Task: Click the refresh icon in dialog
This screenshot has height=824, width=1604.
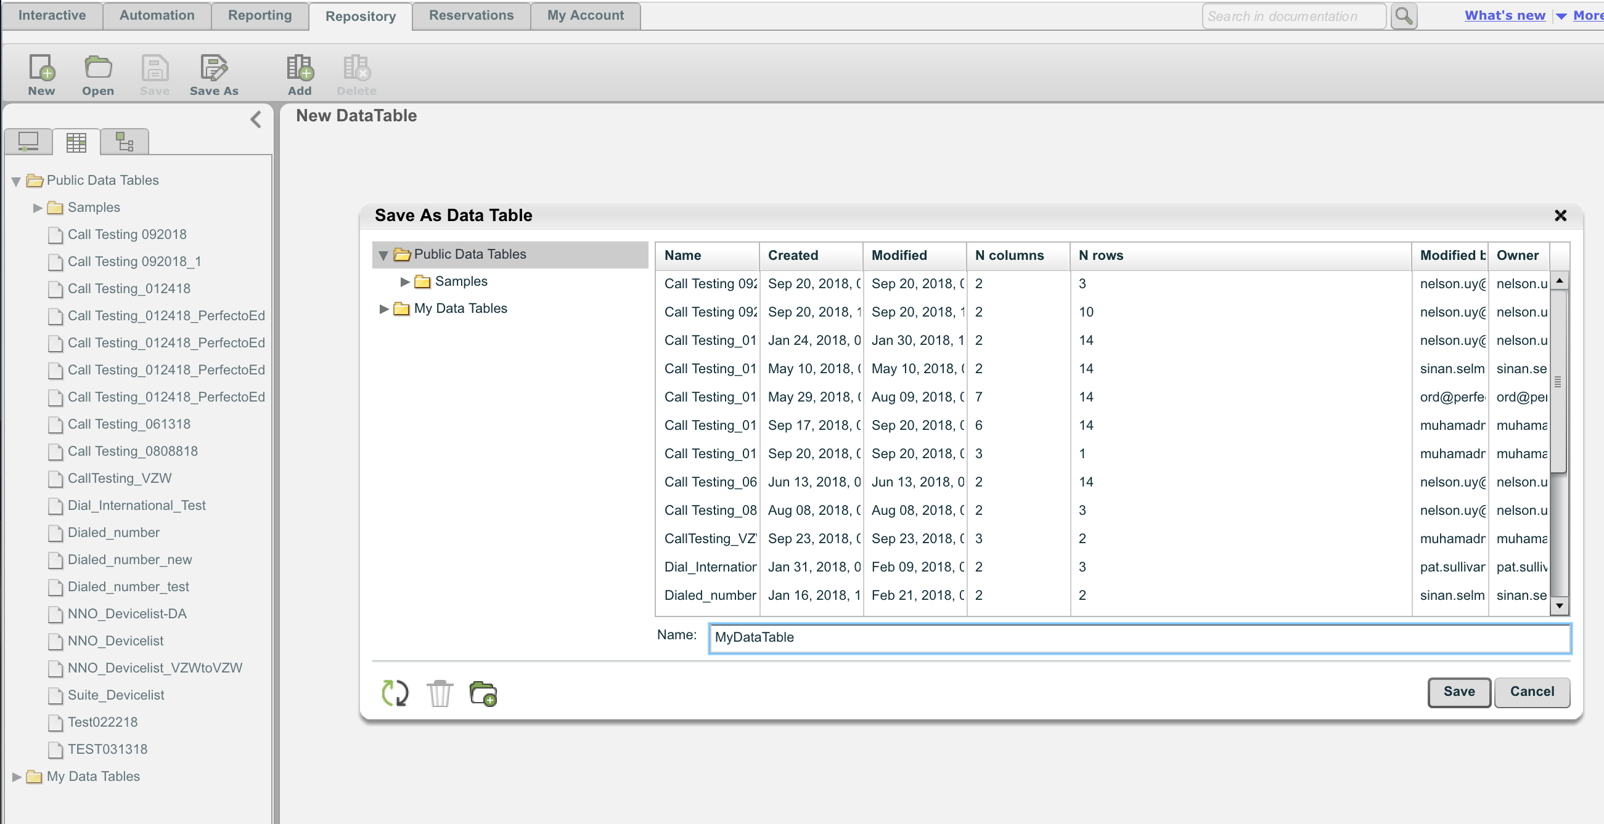Action: [x=395, y=693]
